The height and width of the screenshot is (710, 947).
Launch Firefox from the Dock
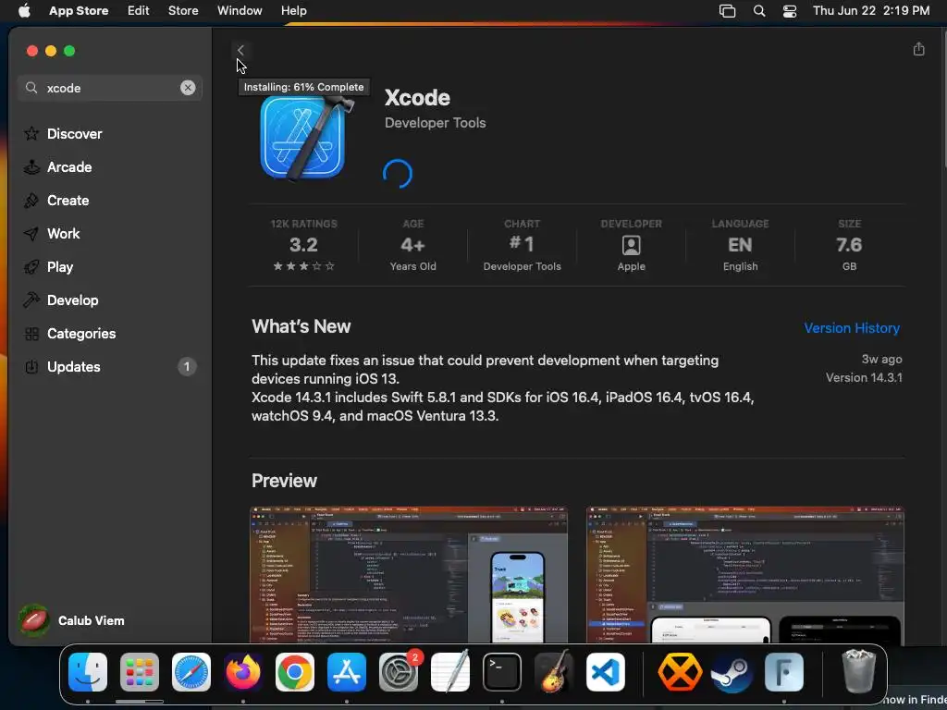243,672
